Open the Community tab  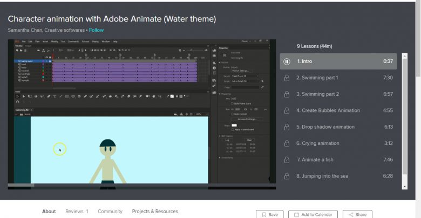pyautogui.click(x=110, y=212)
